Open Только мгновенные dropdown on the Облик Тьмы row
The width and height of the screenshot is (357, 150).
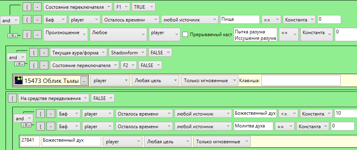[210, 81]
